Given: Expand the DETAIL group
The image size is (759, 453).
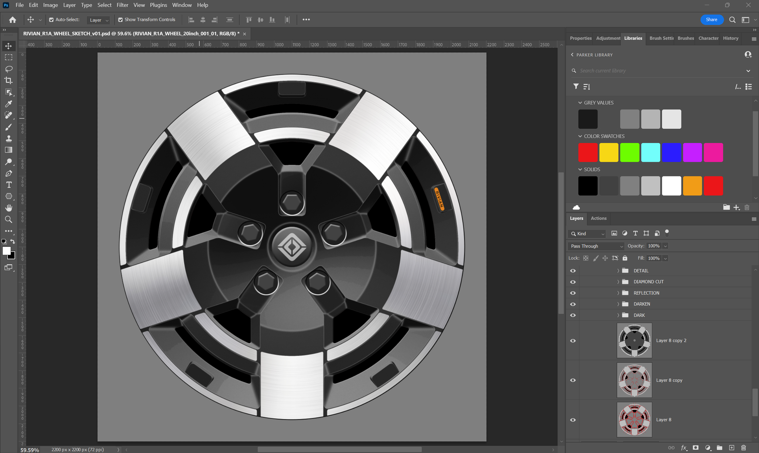Looking at the screenshot, I should tap(618, 271).
